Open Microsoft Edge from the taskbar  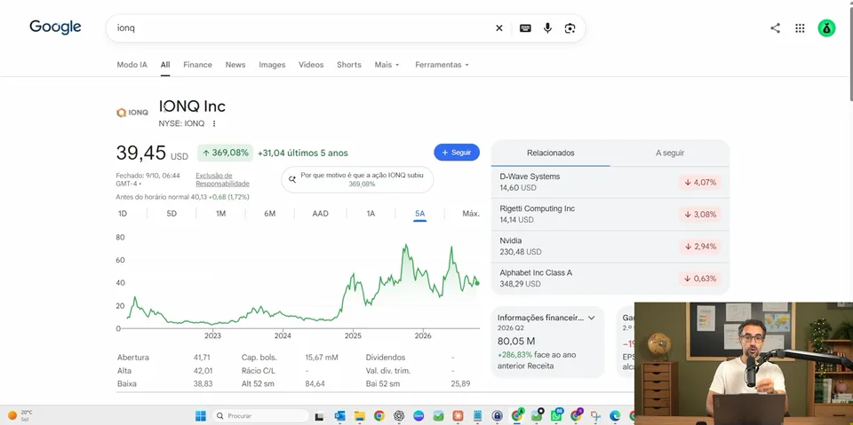click(615, 416)
